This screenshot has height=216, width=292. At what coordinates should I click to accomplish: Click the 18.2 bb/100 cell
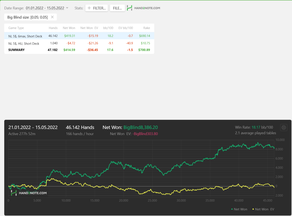click(111, 36)
